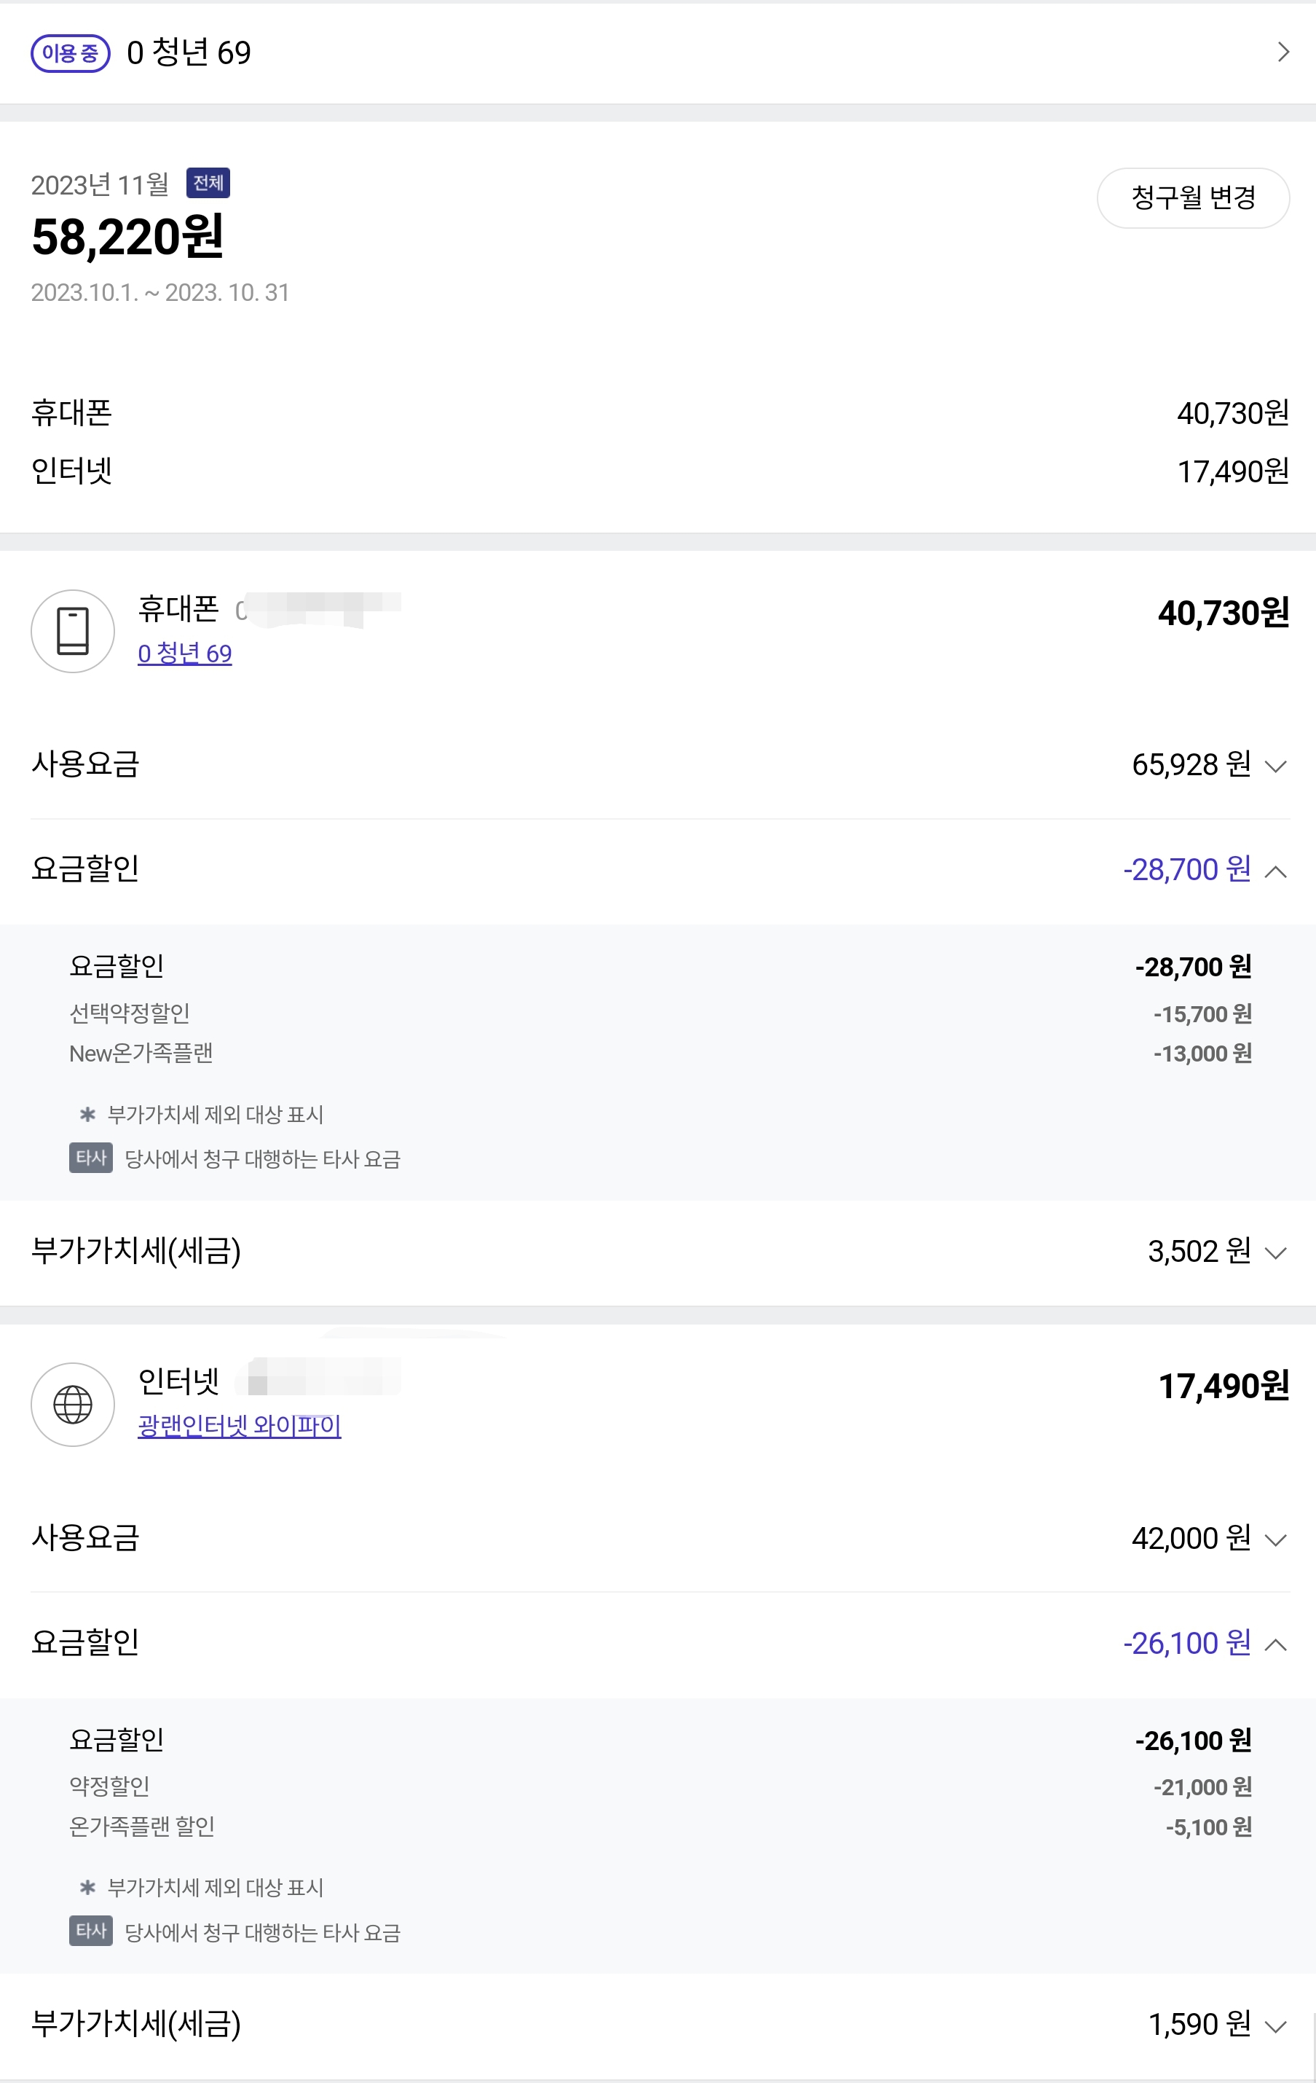Viewport: 1316px width, 2083px height.
Task: Select the 인터넷 summary row showing 17,490원
Action: tap(657, 471)
